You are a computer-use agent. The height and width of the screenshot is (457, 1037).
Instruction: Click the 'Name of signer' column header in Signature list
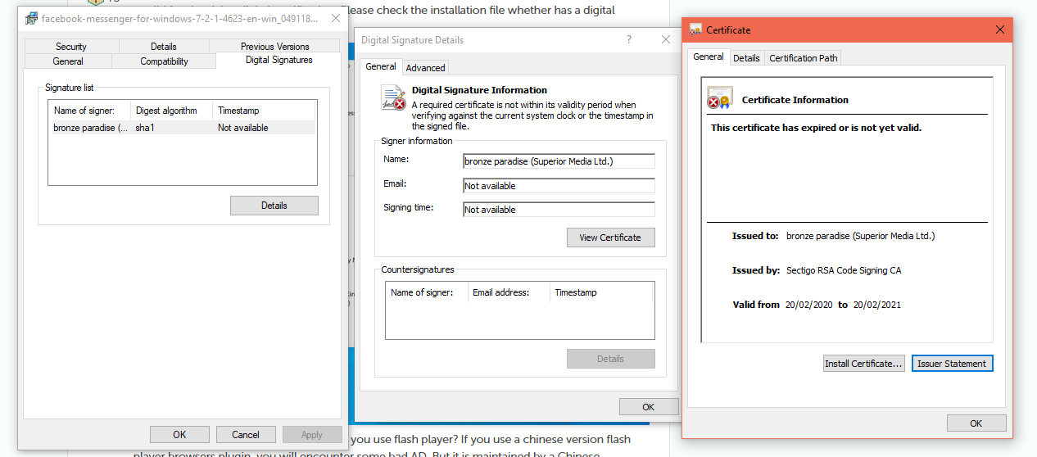pos(90,111)
